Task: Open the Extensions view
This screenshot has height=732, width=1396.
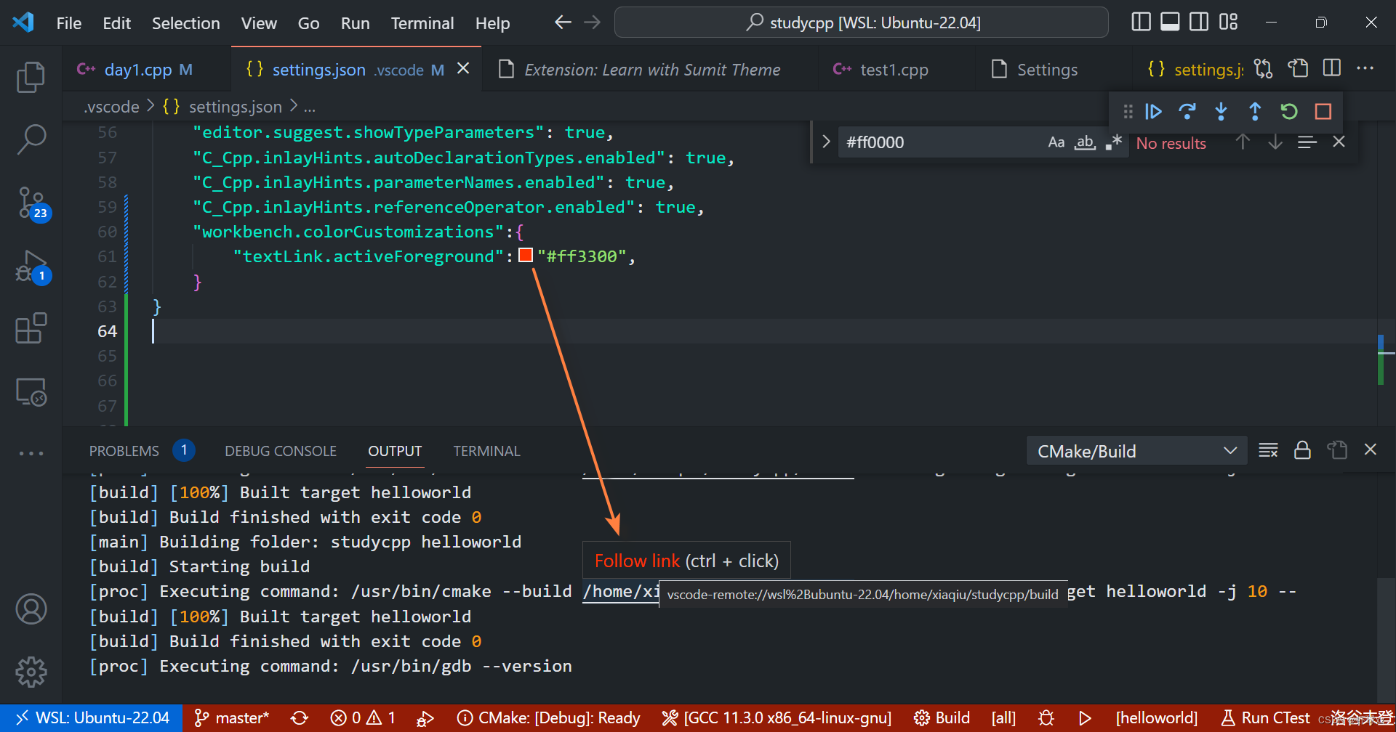Action: pos(31,328)
